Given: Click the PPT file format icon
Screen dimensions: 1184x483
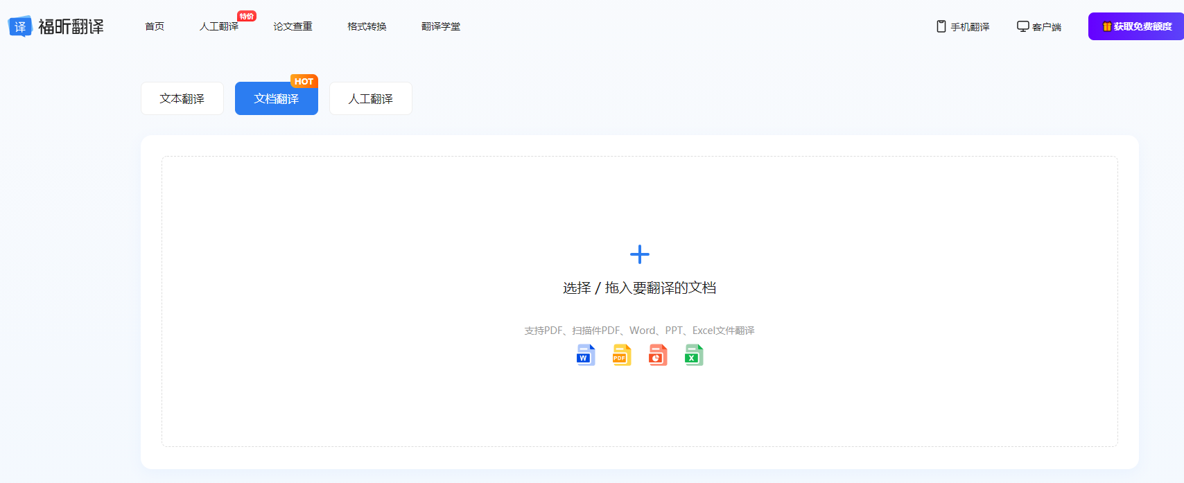Looking at the screenshot, I should pos(658,355).
